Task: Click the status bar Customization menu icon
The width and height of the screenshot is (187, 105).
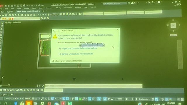Action: coord(182,99)
